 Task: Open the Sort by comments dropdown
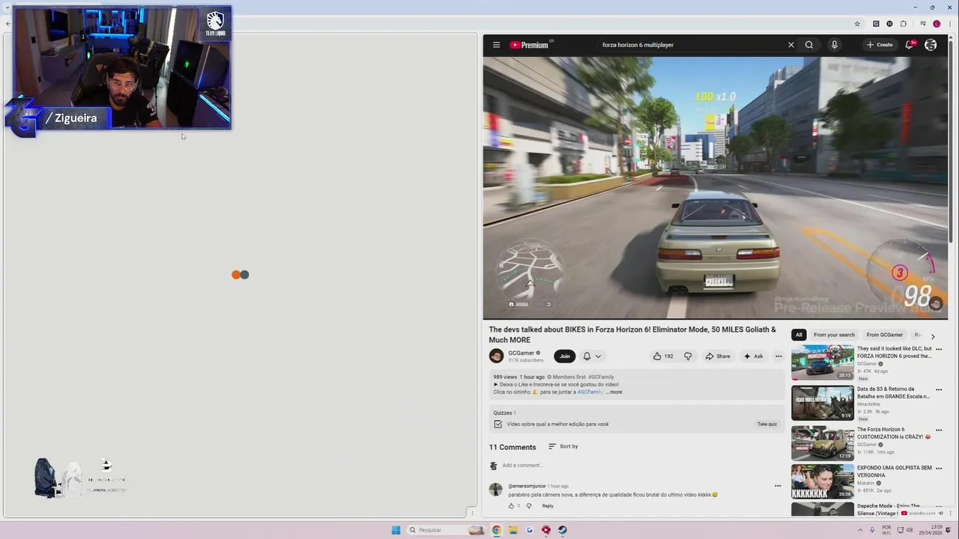(563, 446)
